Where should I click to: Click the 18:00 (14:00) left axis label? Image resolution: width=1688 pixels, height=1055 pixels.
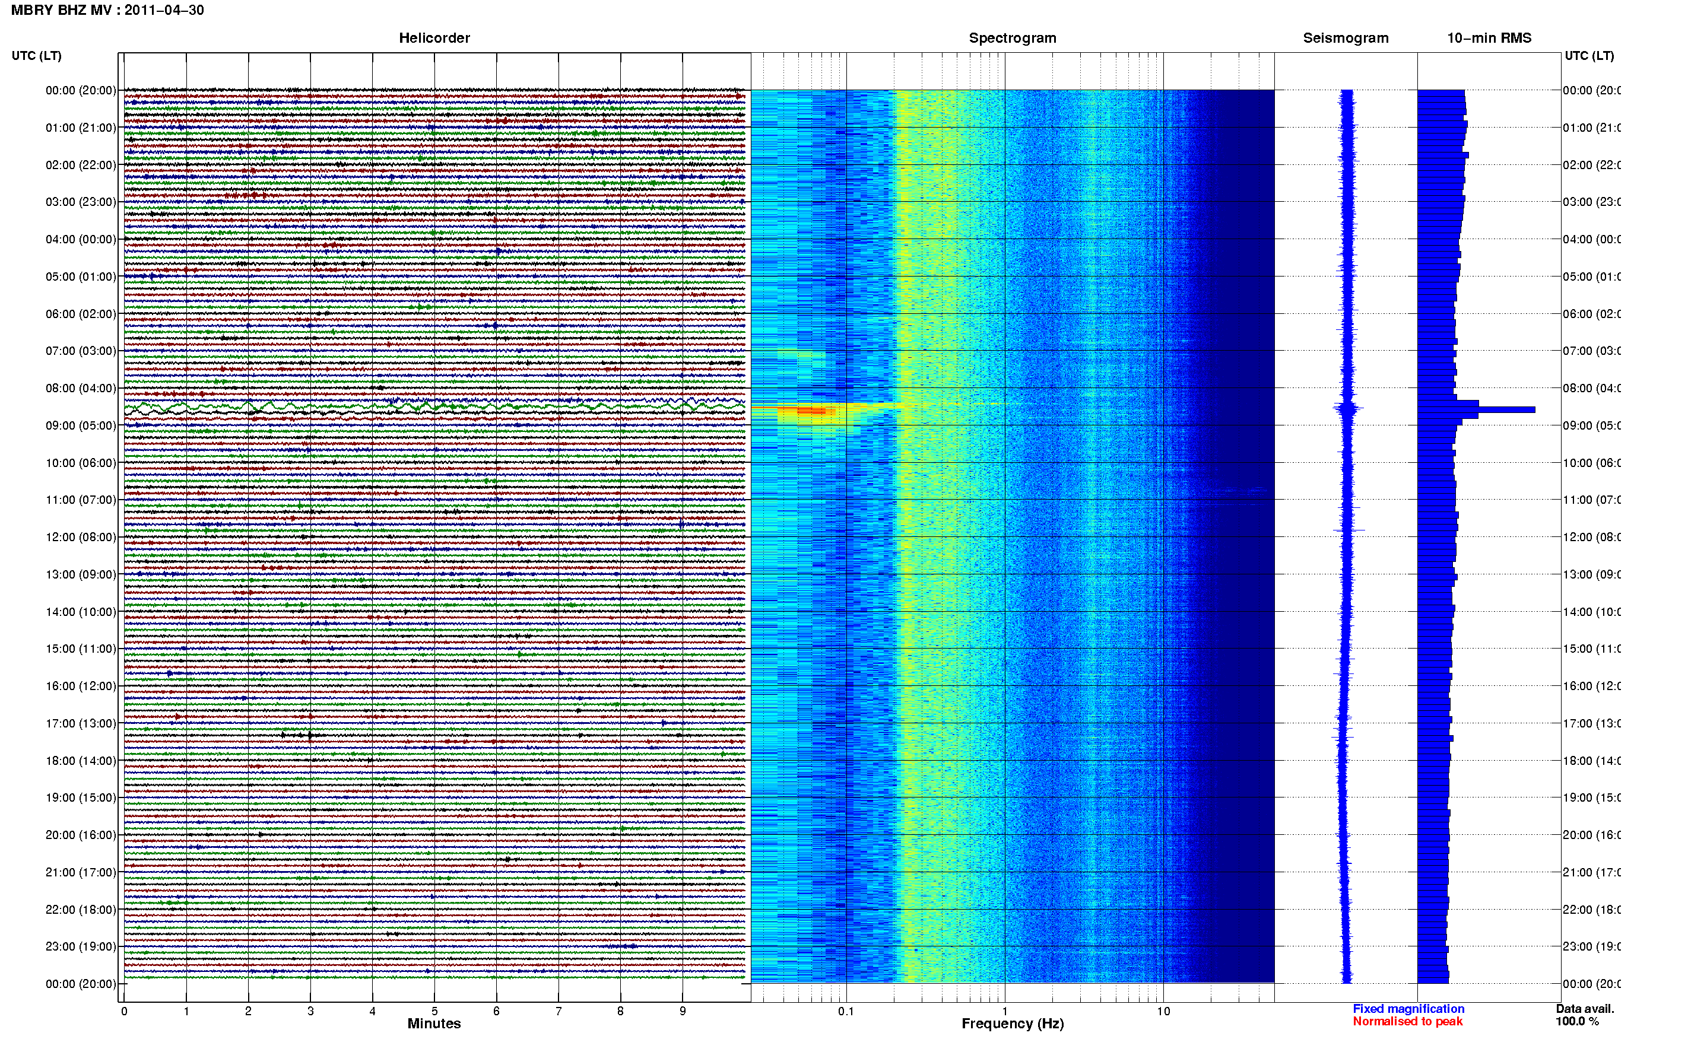click(81, 761)
